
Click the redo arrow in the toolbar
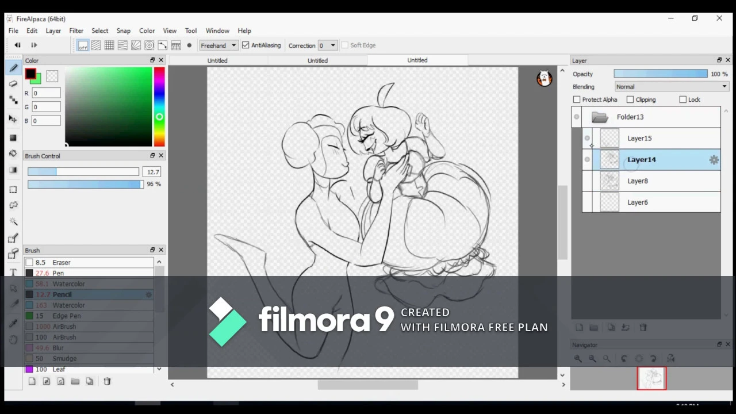[x=34, y=45]
